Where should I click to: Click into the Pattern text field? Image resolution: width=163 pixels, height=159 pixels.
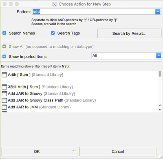click(94, 12)
